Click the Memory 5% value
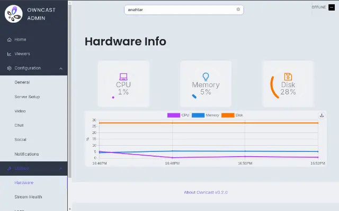Screen dimensions: 339x211 pos(206,92)
